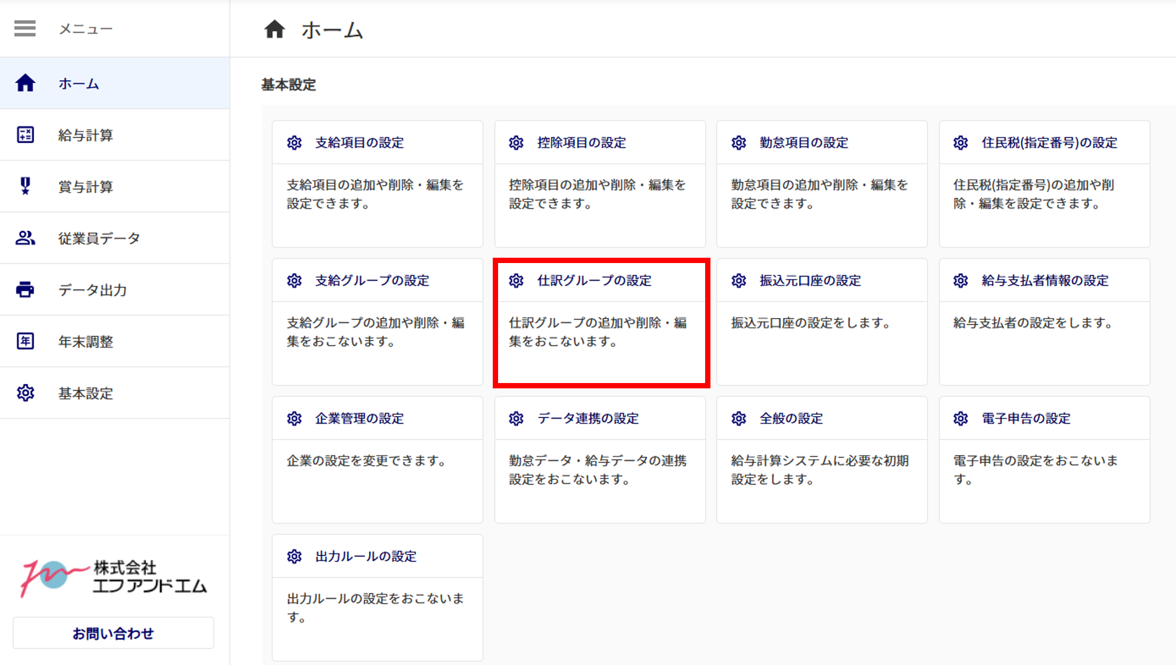This screenshot has height=665, width=1176.
Task: Click gear icon on 支給項目の設定 card
Action: click(295, 142)
